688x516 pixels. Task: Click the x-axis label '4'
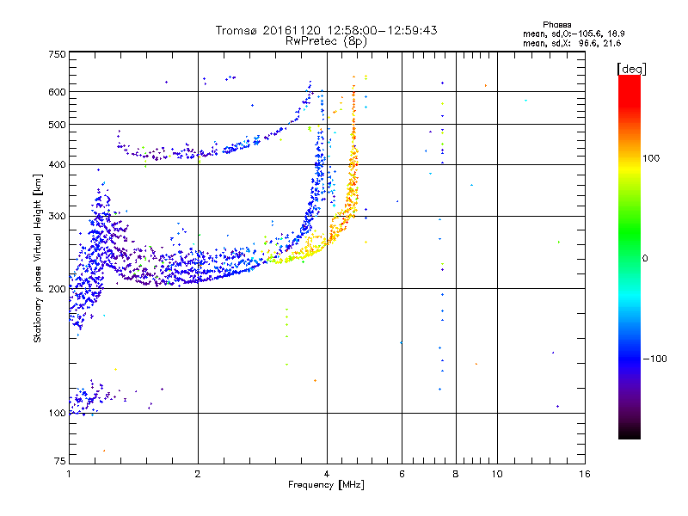(327, 474)
